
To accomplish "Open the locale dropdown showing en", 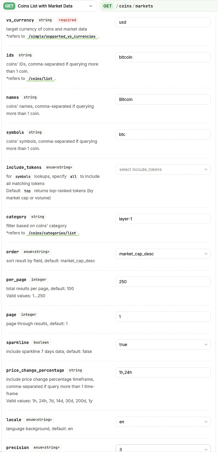I will click(163, 422).
